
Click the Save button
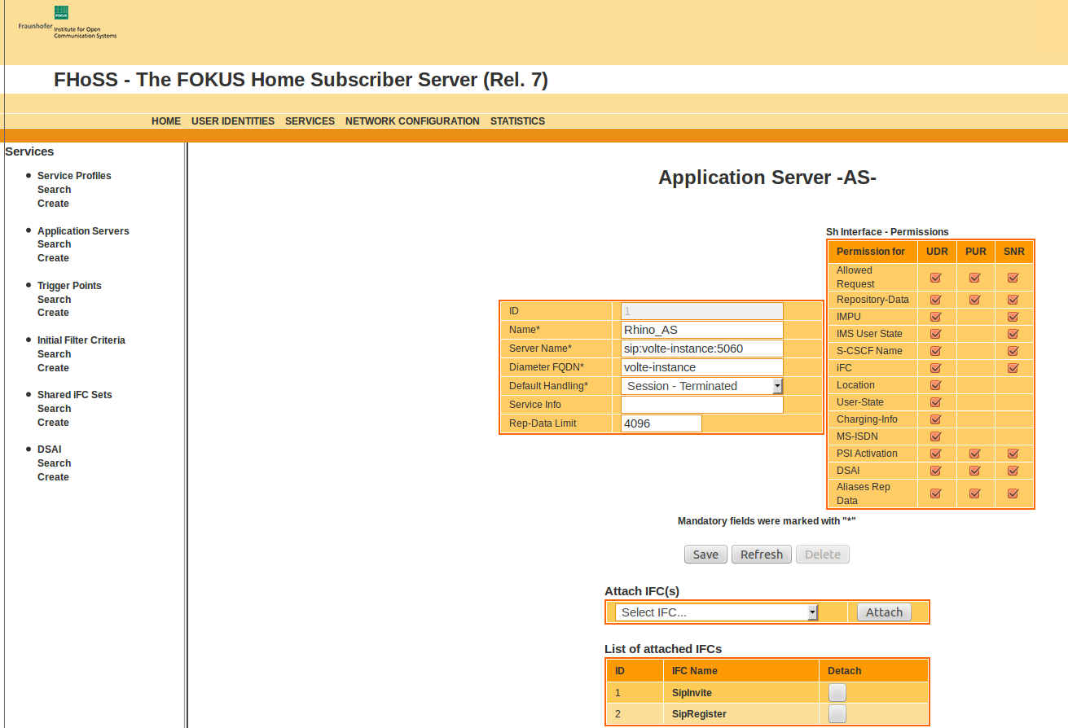click(705, 554)
